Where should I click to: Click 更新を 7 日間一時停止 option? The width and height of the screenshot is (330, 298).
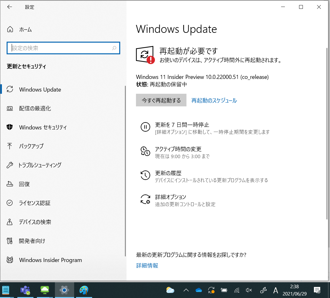(x=182, y=125)
